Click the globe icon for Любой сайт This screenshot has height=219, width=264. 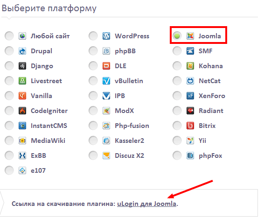[22, 36]
